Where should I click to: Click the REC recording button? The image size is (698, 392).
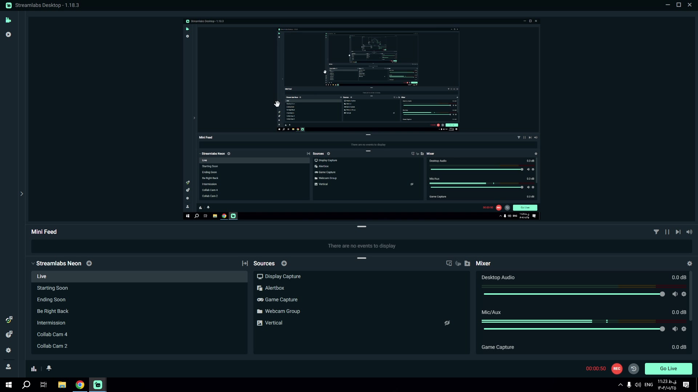tap(617, 369)
